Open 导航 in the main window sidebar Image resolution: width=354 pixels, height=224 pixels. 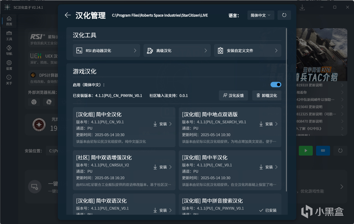coord(9,51)
